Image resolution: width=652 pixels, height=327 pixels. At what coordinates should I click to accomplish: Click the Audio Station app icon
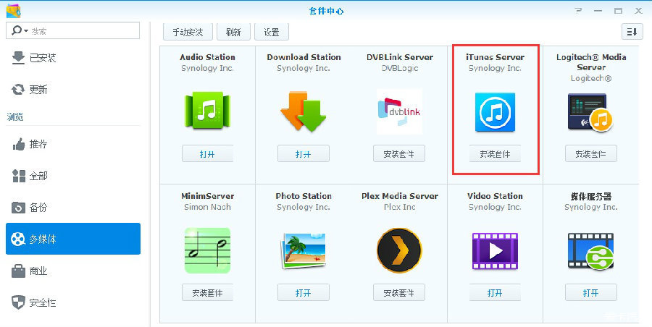207,111
